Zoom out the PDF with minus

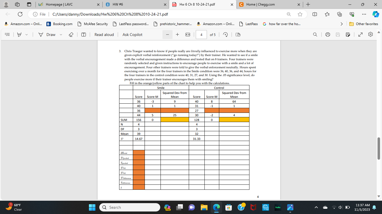tap(168, 35)
